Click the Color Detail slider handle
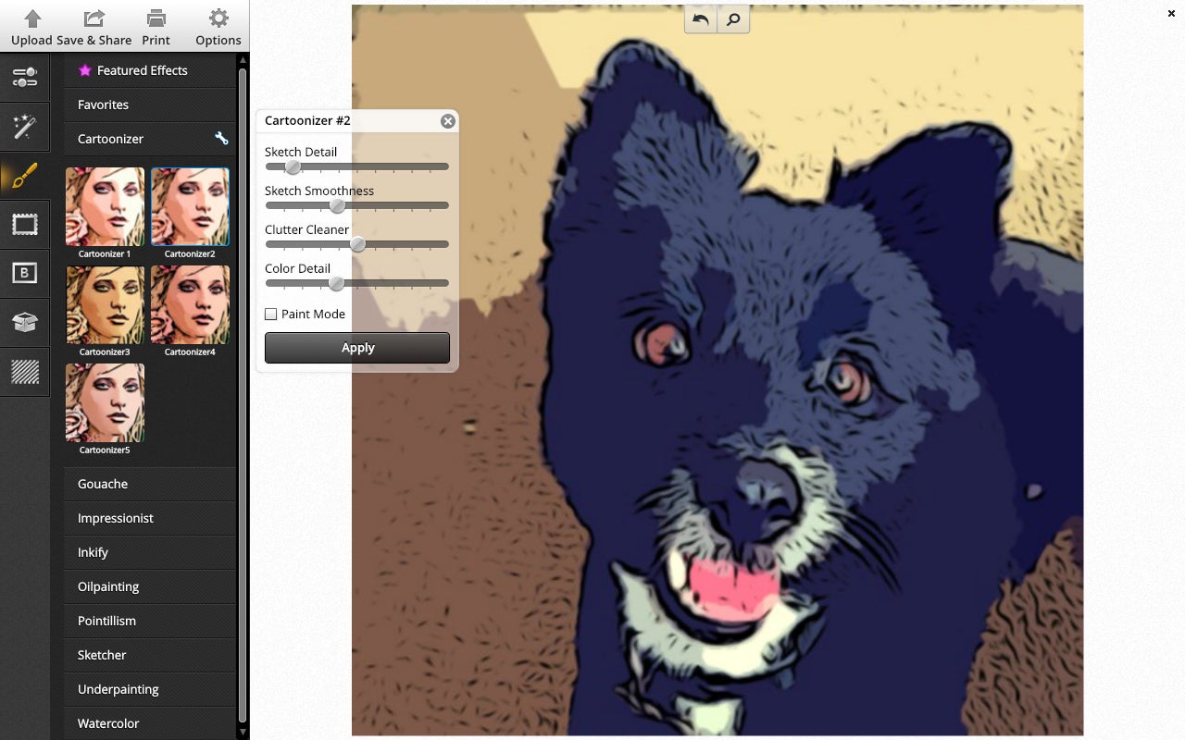The width and height of the screenshot is (1185, 740). coord(337,283)
